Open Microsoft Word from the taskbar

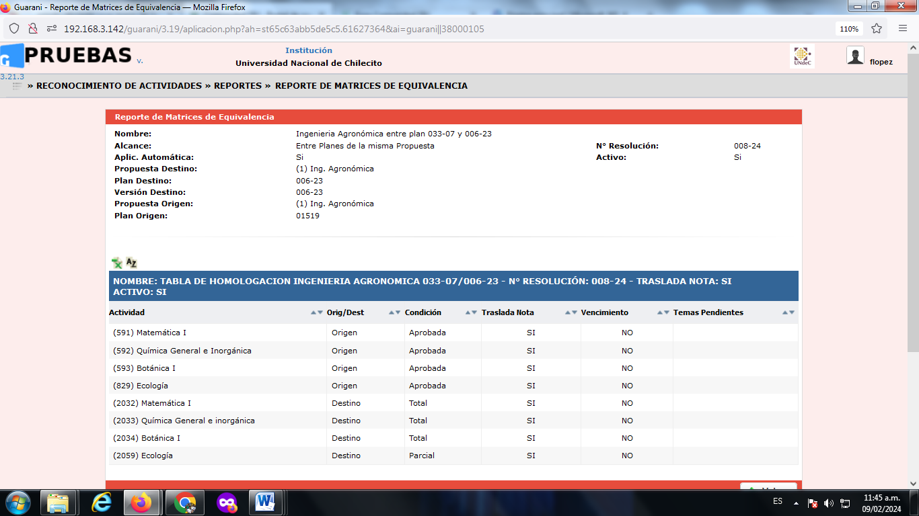(265, 502)
